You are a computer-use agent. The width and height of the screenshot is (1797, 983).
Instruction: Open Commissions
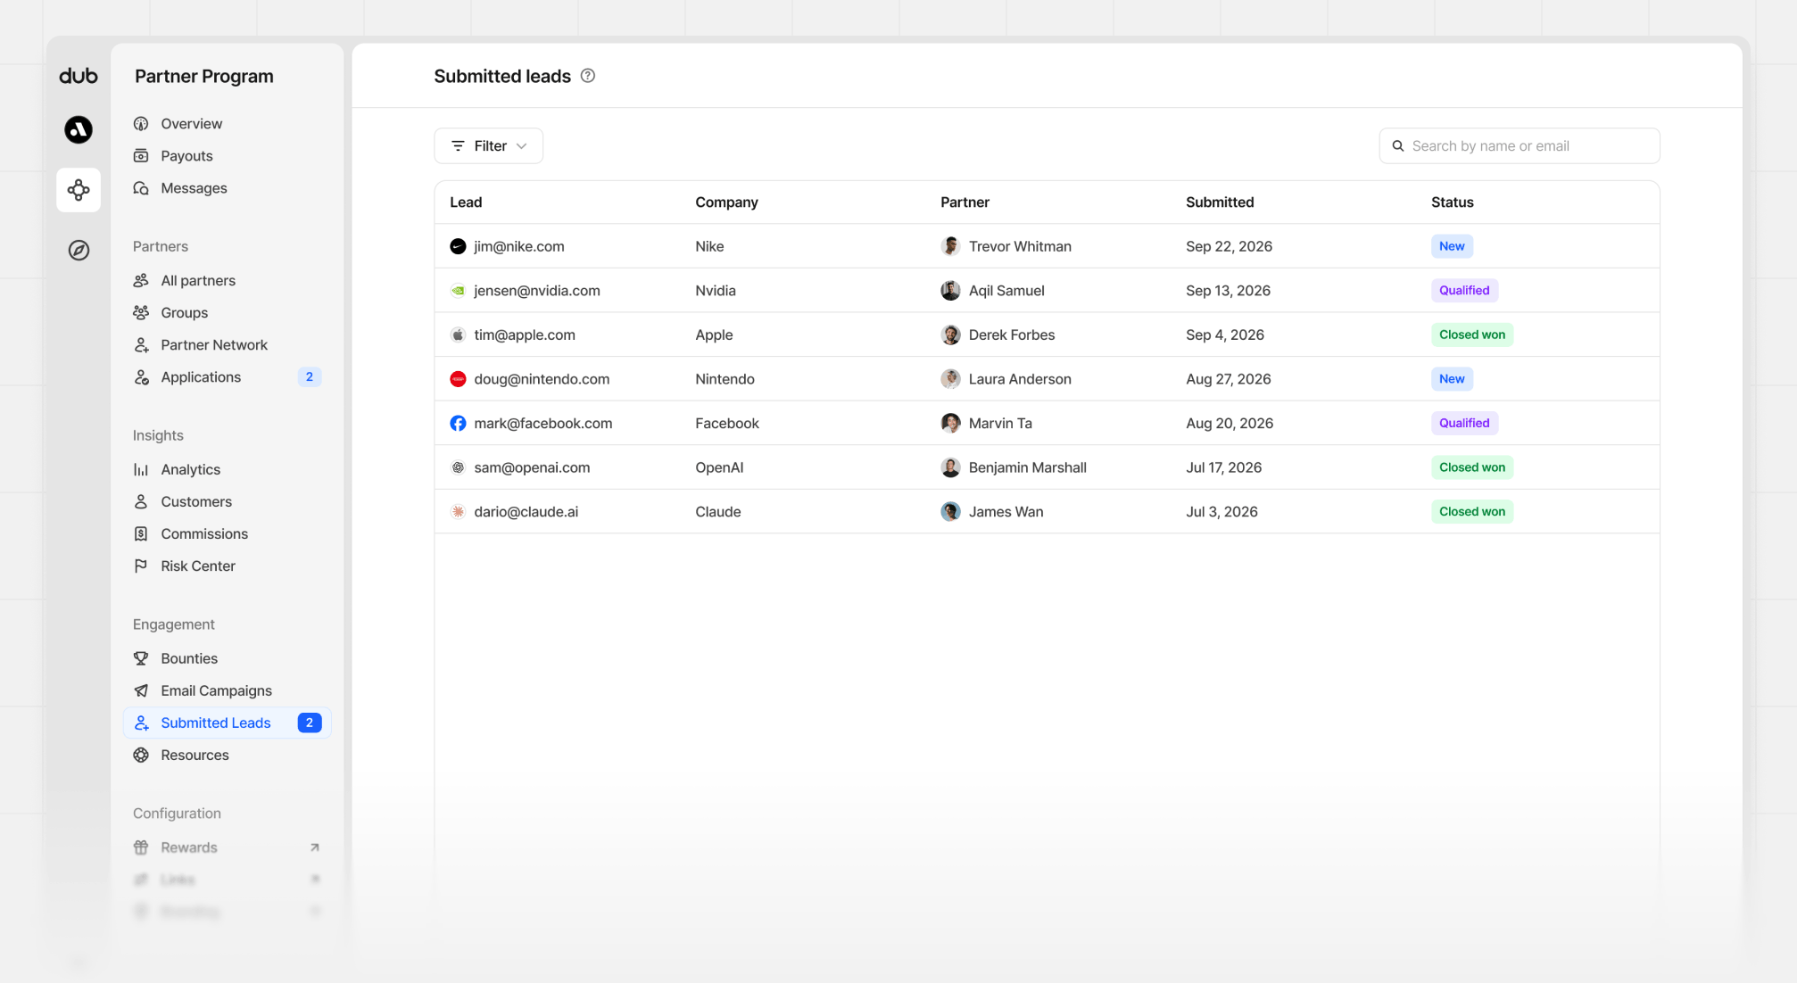228,534
